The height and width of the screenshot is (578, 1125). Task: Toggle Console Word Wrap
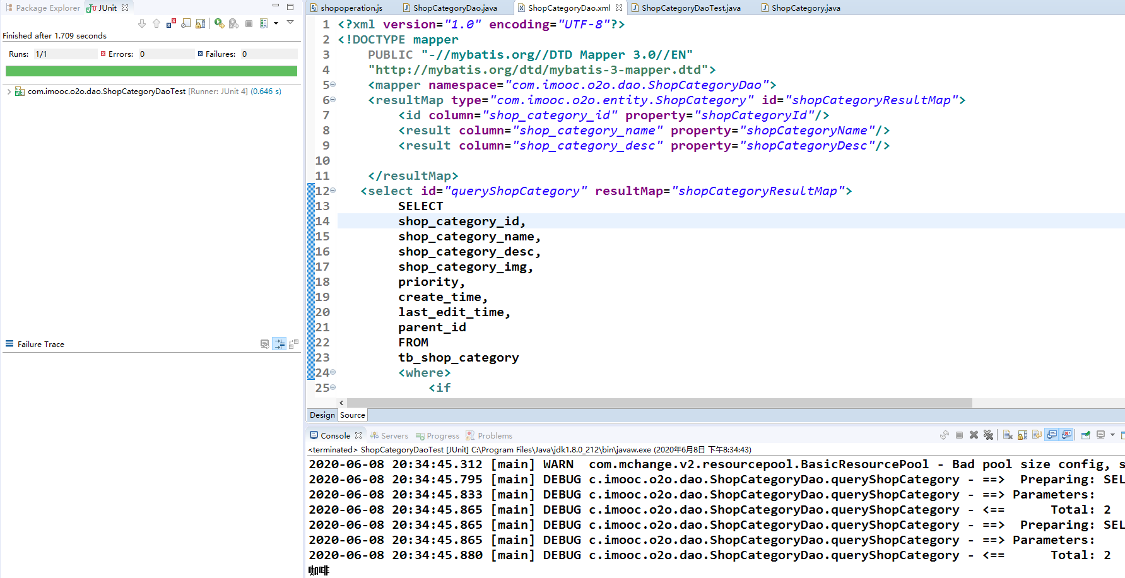(x=1037, y=435)
